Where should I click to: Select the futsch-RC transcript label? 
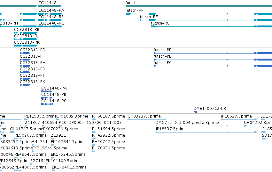click(160, 23)
